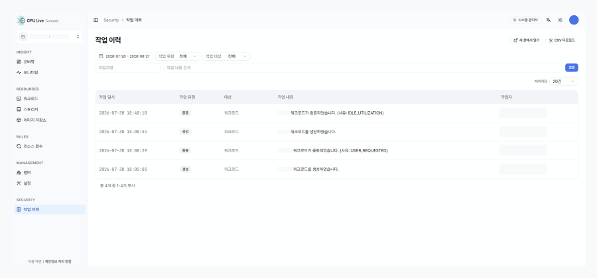Click the 생성 badge in the 18:05:03 row
The width and height of the screenshot is (597, 278).
tap(186, 169)
